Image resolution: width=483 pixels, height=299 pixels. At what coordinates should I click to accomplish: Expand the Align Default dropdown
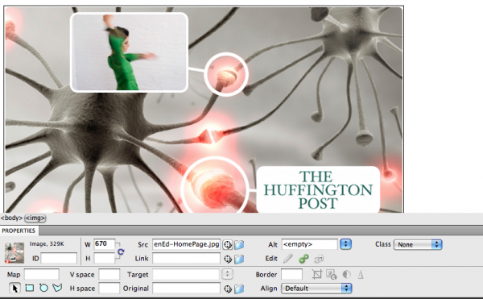316,289
